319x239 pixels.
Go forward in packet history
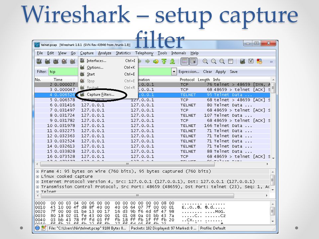pyautogui.click(x=147, y=61)
